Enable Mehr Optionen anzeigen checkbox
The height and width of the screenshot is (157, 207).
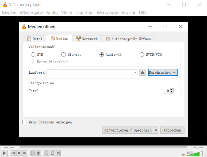25,122
